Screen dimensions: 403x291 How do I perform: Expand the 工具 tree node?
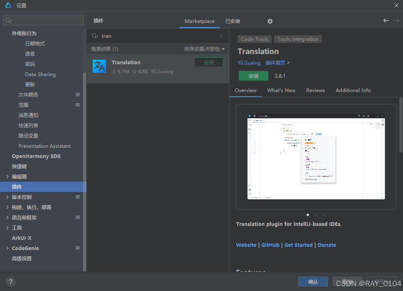pos(7,228)
